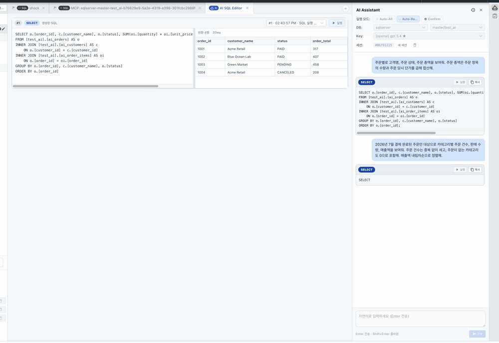Select the order_total 458 cell
Image resolution: width=499 pixels, height=343 pixels.
(329, 64)
